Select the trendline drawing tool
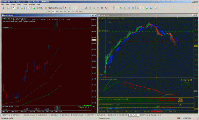The height and width of the screenshot is (120, 199). pos(82,8)
